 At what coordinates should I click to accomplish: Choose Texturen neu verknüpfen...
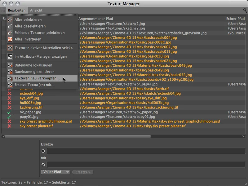42,78
